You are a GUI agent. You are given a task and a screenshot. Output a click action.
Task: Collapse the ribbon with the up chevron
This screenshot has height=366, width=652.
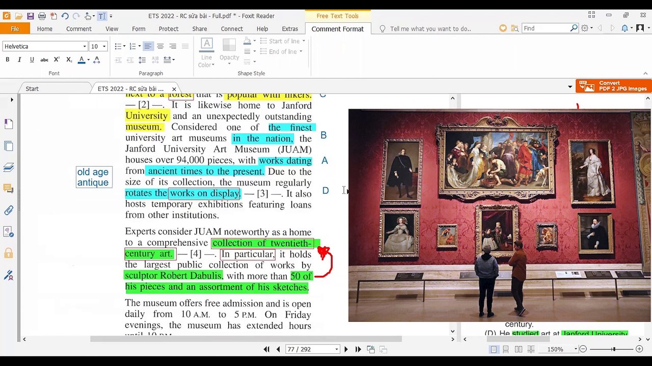(645, 73)
